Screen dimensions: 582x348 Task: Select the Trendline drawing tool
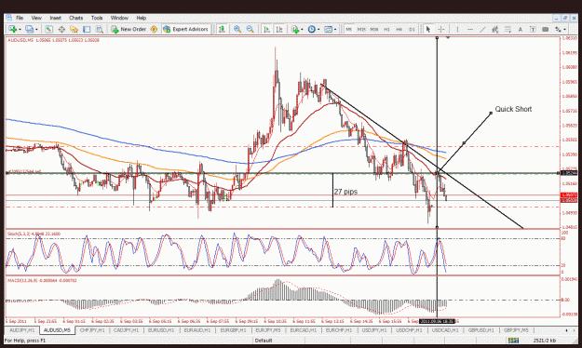(x=482, y=29)
